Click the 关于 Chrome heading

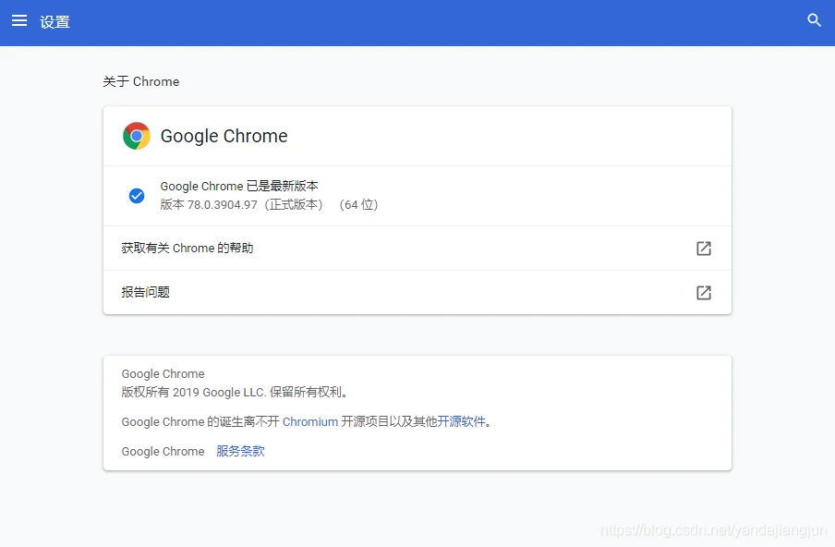(140, 81)
